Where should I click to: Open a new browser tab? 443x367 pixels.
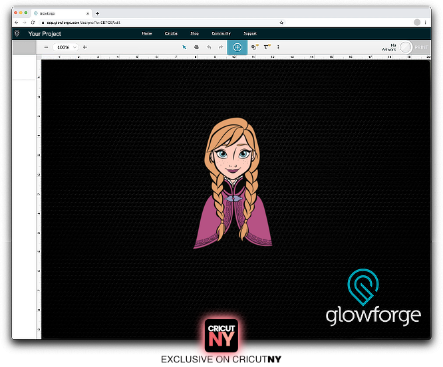coord(98,13)
